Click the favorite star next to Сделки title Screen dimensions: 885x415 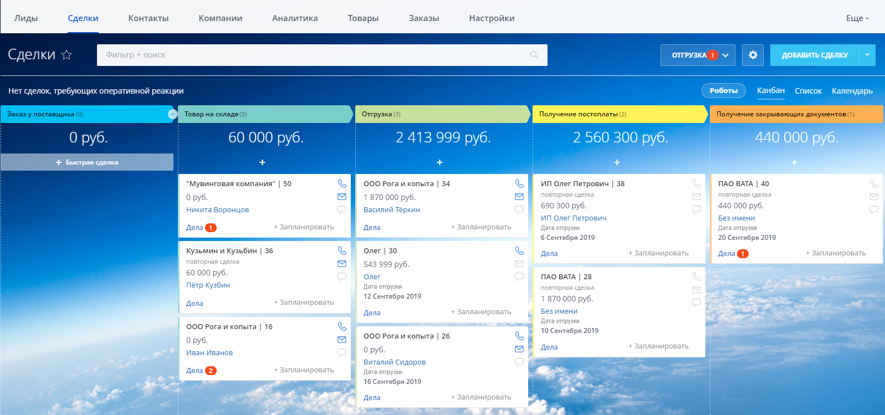tap(66, 55)
